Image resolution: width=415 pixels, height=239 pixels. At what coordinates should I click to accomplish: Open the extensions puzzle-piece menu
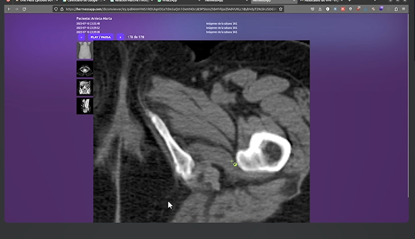396,9
